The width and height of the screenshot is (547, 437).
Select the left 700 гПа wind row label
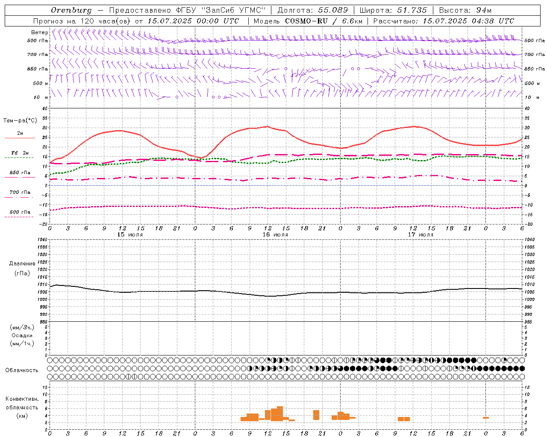tap(38, 55)
